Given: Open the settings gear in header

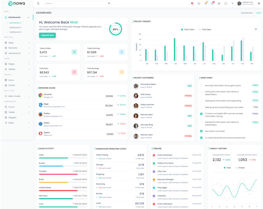Looking at the screenshot, I should (259, 3).
